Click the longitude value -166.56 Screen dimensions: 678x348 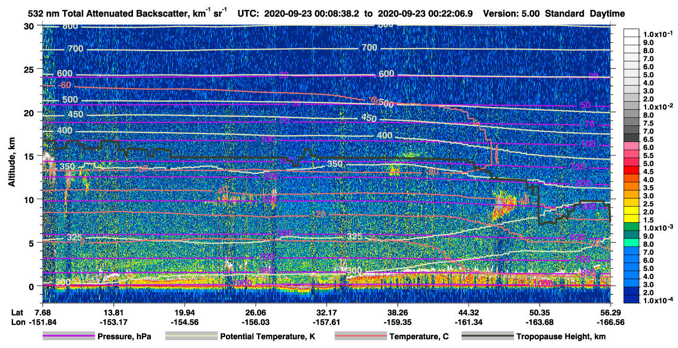[x=611, y=321]
